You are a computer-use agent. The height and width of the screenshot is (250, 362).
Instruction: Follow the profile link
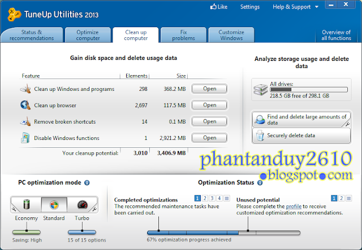tap(294, 207)
